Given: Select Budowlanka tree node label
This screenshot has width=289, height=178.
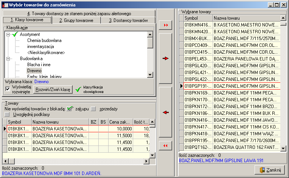Looking at the screenshot, I should point(31,59).
